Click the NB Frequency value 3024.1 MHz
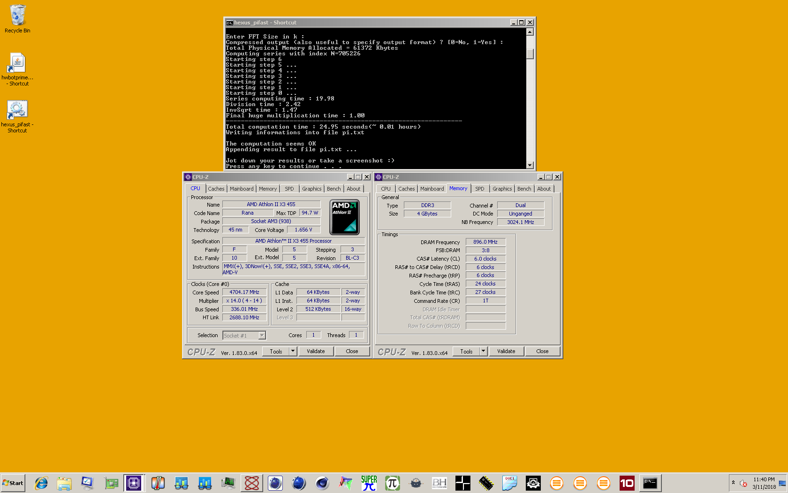Screen dimensions: 788x493 521,222
